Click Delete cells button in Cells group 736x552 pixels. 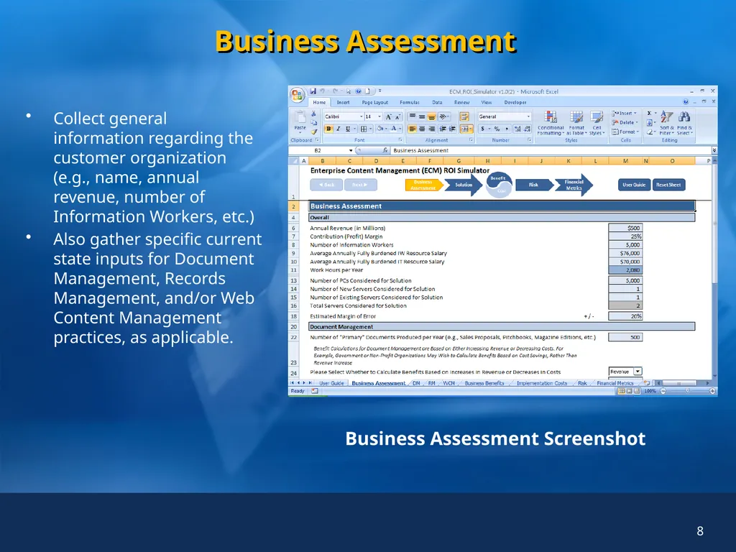click(x=625, y=122)
